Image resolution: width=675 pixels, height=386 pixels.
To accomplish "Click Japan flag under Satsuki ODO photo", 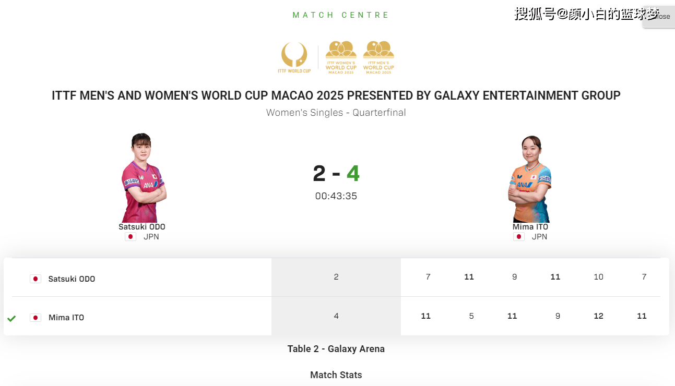I will 131,237.
